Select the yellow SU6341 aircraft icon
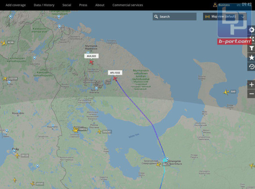This screenshot has width=255, height=189. [x=99, y=131]
